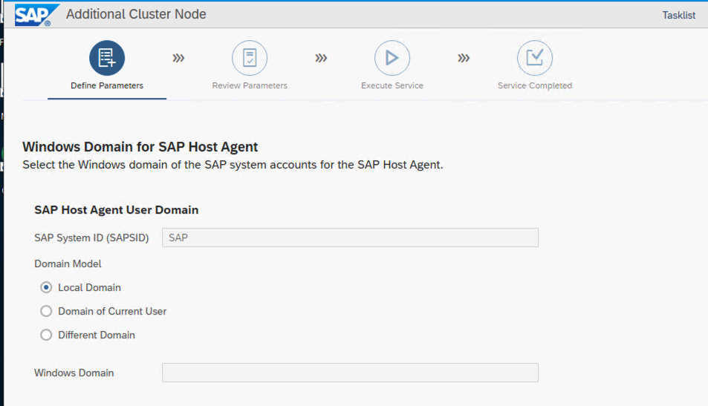The height and width of the screenshot is (406, 708).
Task: Click the Windows Domain field label
Action: 74,373
